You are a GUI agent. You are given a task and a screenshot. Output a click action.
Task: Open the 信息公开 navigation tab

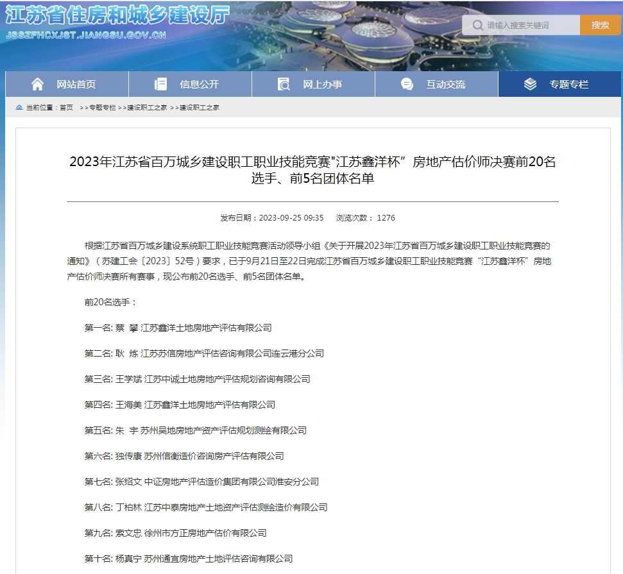click(199, 84)
